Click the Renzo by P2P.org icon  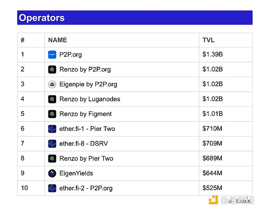(x=52, y=69)
